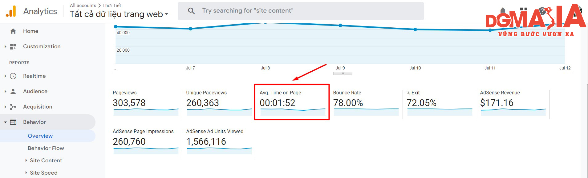This screenshot has width=588, height=178.
Task: Select the AdSense Revenue metric label
Action: (x=500, y=93)
